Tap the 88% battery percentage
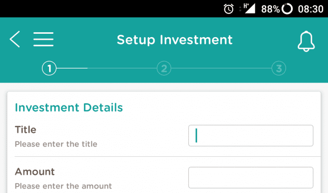The image size is (328, 193). tap(270, 9)
